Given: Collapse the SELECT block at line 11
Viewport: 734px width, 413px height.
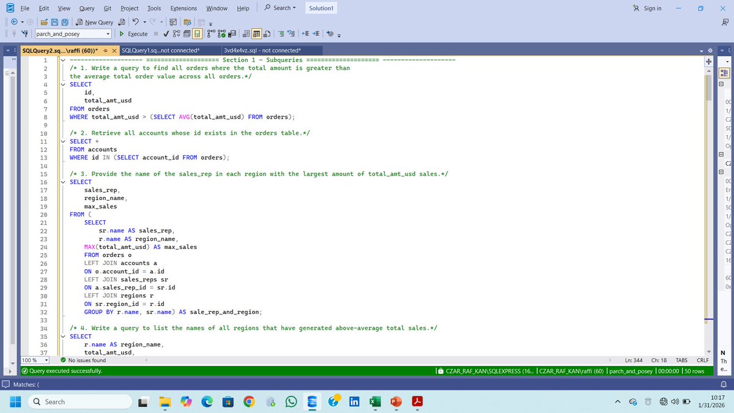Looking at the screenshot, I should coord(63,141).
